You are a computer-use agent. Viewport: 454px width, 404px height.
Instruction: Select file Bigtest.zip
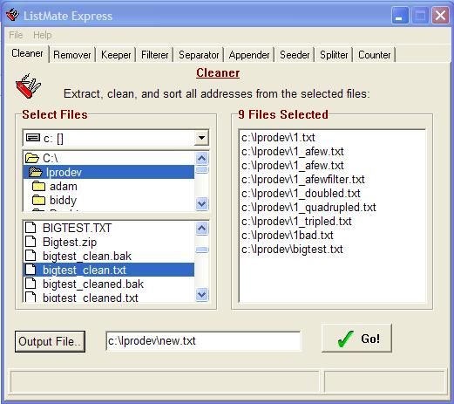point(109,242)
